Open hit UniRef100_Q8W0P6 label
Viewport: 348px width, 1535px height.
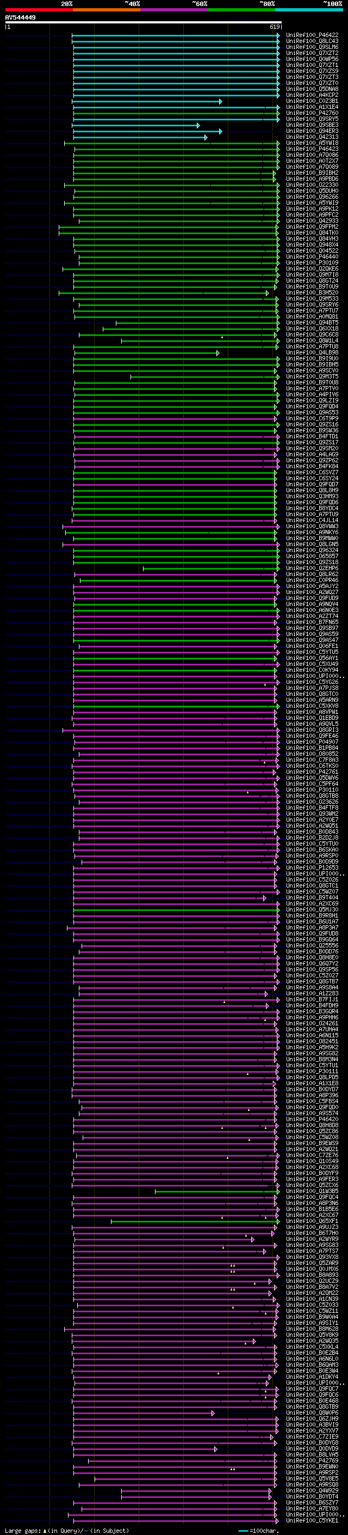312,1413
